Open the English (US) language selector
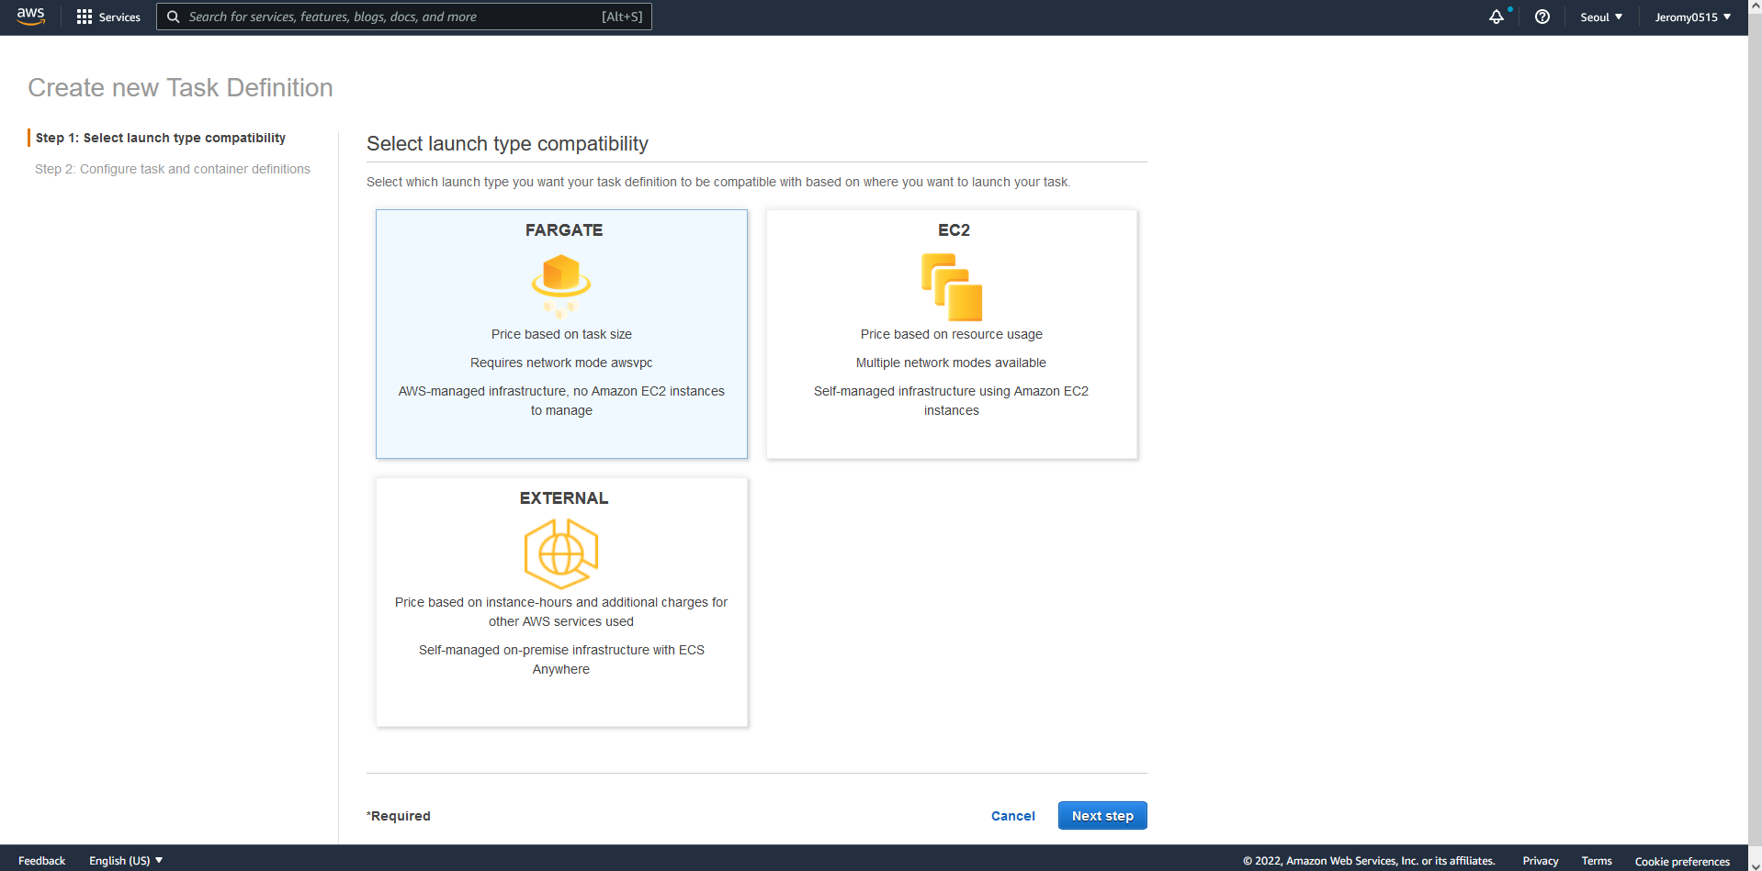Image resolution: width=1762 pixels, height=871 pixels. (126, 861)
